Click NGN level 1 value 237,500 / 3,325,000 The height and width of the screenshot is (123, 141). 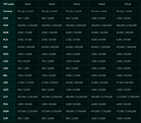(x=28, y=111)
